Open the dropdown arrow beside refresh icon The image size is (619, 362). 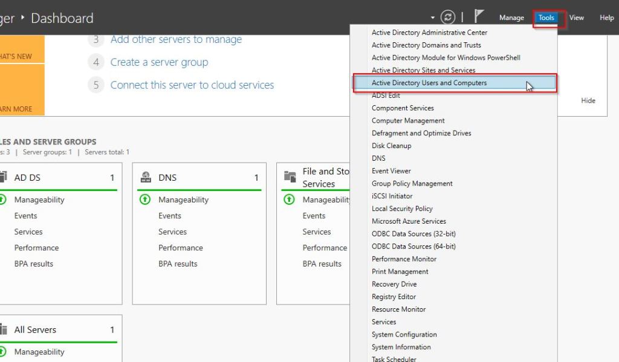click(433, 18)
